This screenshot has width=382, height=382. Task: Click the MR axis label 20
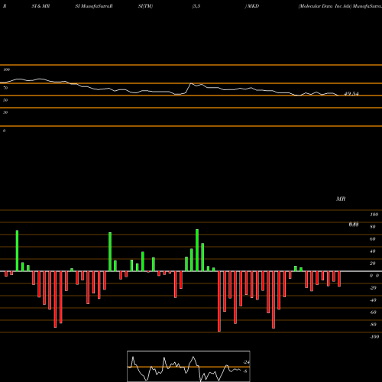(x=373, y=264)
